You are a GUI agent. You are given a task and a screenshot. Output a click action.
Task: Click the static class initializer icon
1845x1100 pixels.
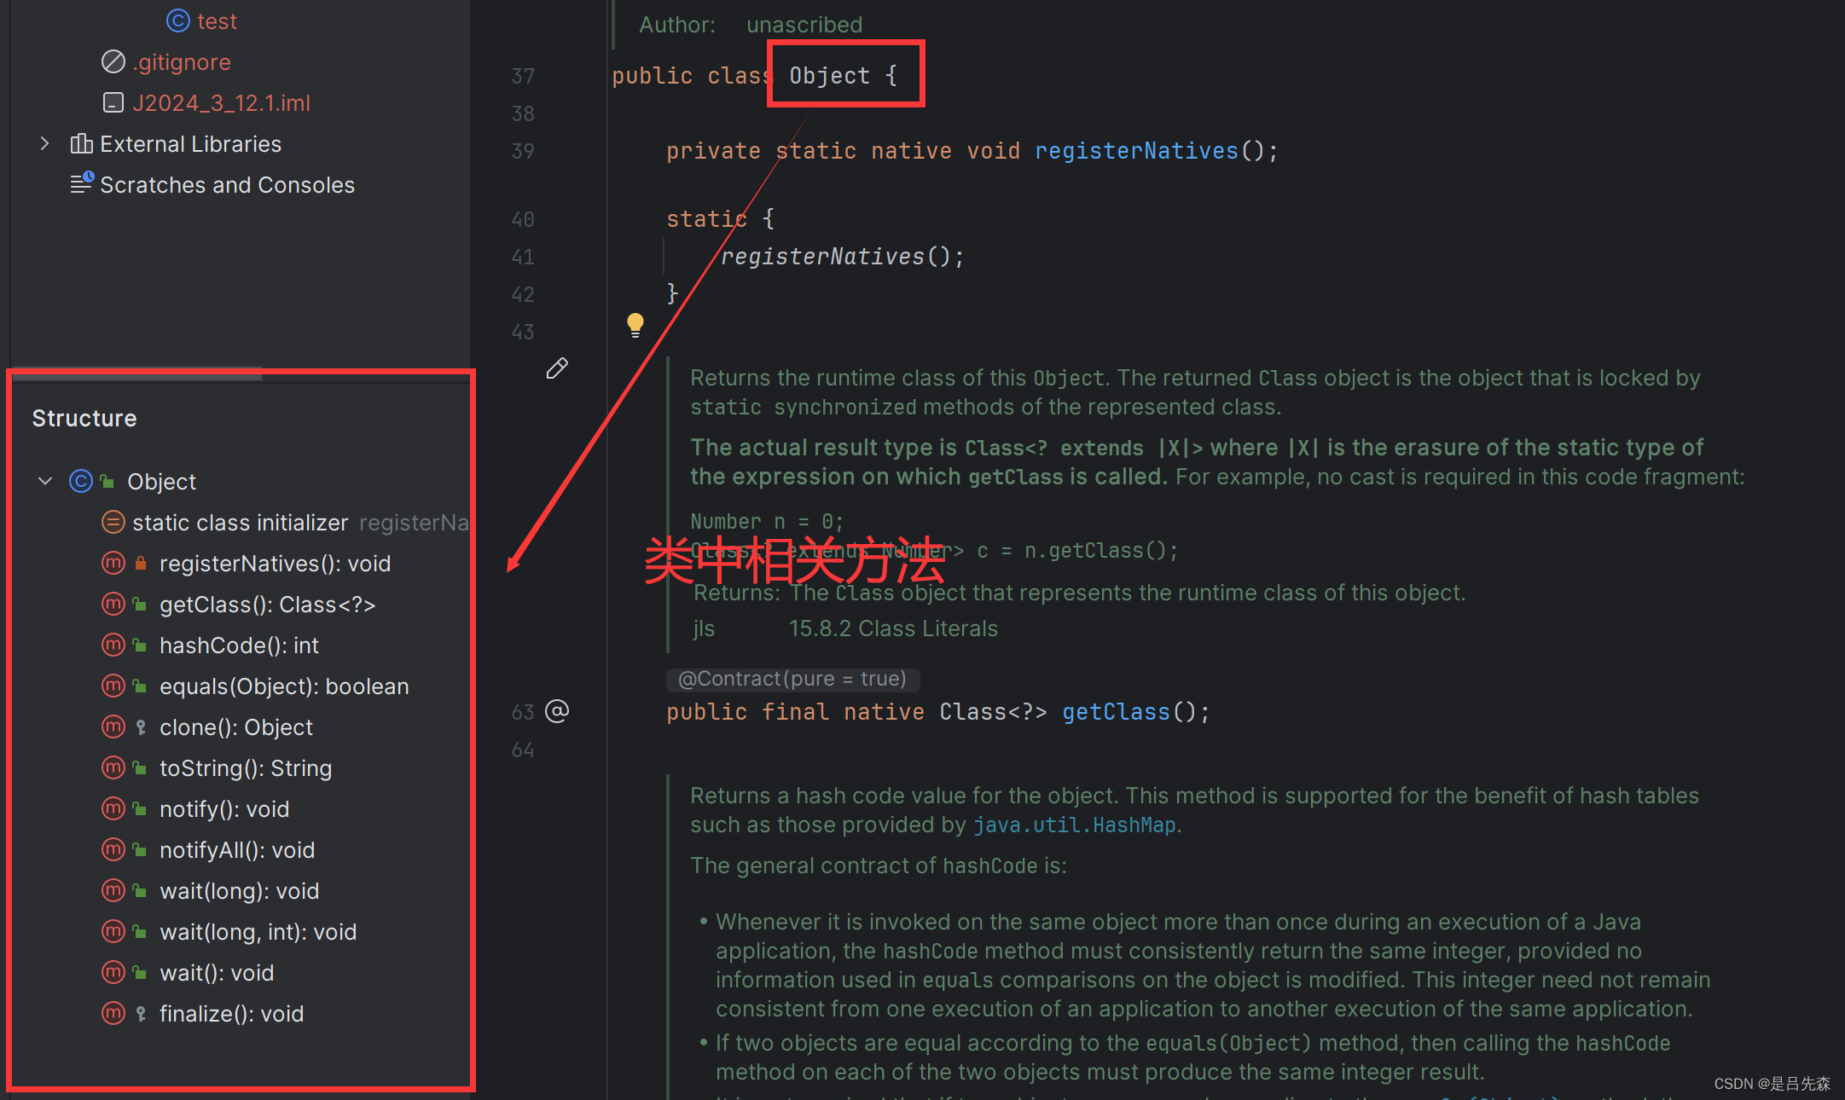pyautogui.click(x=113, y=522)
